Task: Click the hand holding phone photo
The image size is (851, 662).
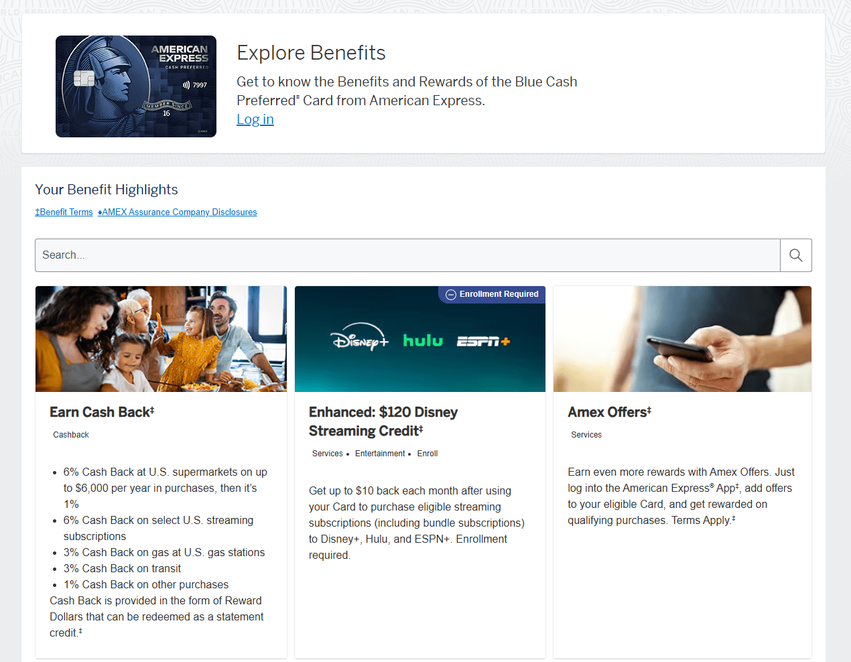Action: (682, 339)
